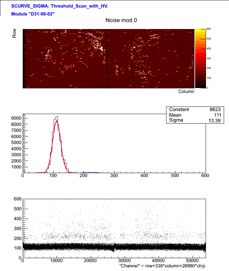Click the '"Channel" = row+336*column+26880*chip' axis title
This screenshot has height=271, width=229.
point(162,266)
